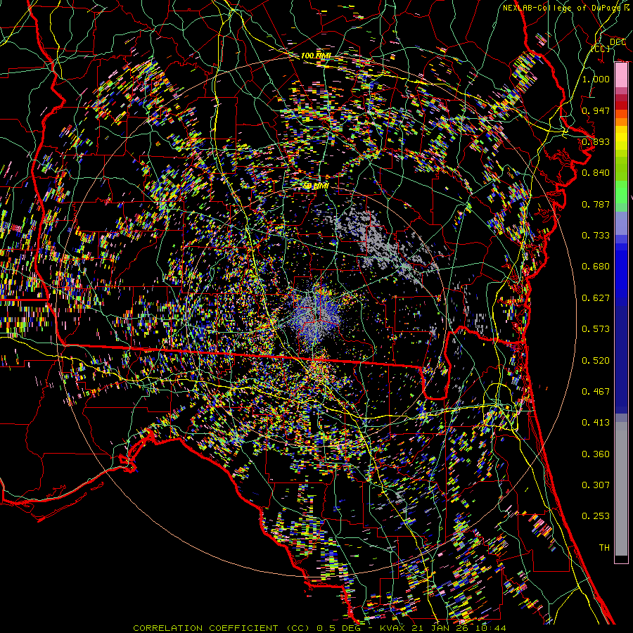Click the 0.627 legend value
This screenshot has height=633, width=633.
click(596, 298)
